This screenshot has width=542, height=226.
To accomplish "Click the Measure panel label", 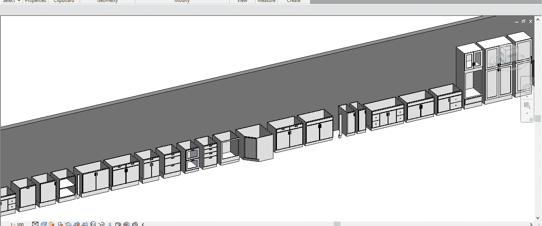I will [266, 1].
